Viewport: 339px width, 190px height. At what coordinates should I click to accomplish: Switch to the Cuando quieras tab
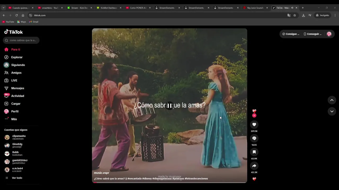point(21,8)
